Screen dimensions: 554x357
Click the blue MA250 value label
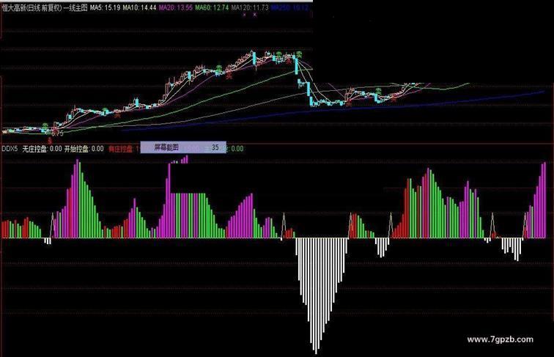pyautogui.click(x=289, y=8)
